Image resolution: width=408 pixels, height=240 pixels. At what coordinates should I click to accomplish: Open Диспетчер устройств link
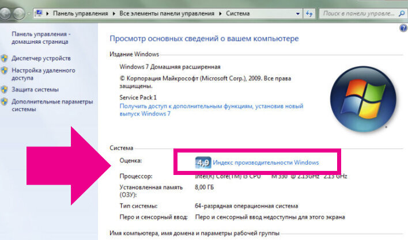pyautogui.click(x=41, y=59)
